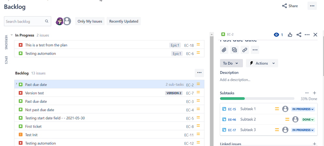Click the create subtask checkbox icon

pyautogui.click(x=234, y=50)
